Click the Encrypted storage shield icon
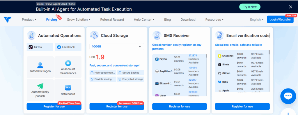Image resolution: width=298 pixels, height=115 pixels. coord(120,79)
